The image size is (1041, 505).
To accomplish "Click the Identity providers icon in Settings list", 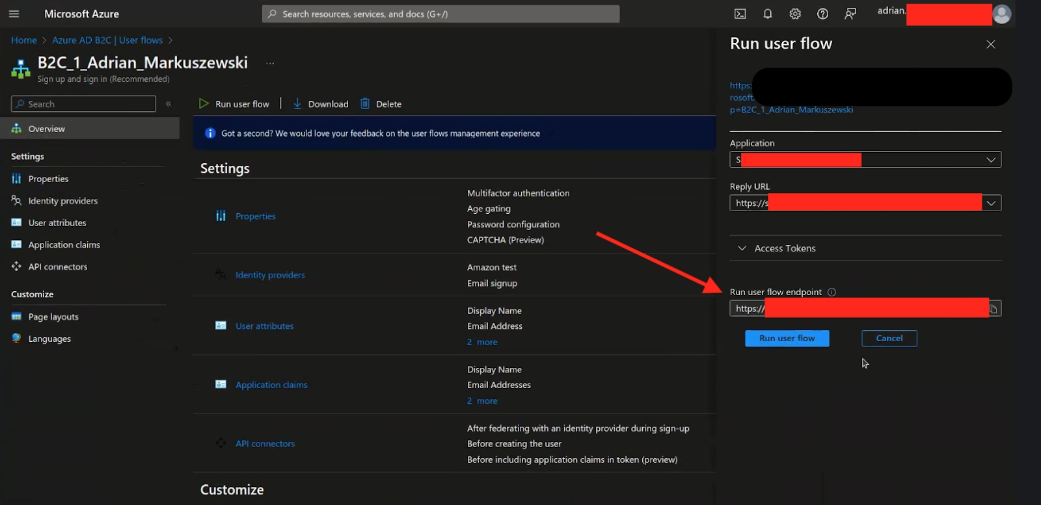I will (221, 275).
